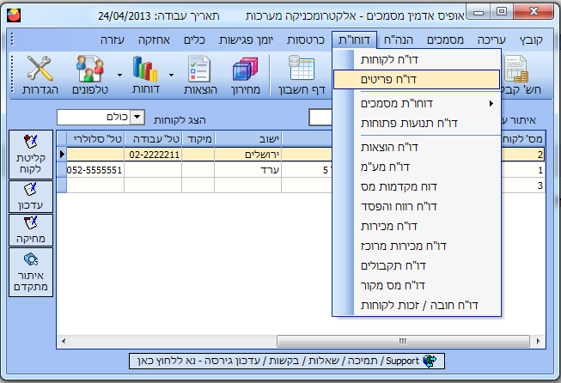The width and height of the screenshot is (561, 383).
Task: Click the טל' עבודה column header
Action: [x=153, y=139]
